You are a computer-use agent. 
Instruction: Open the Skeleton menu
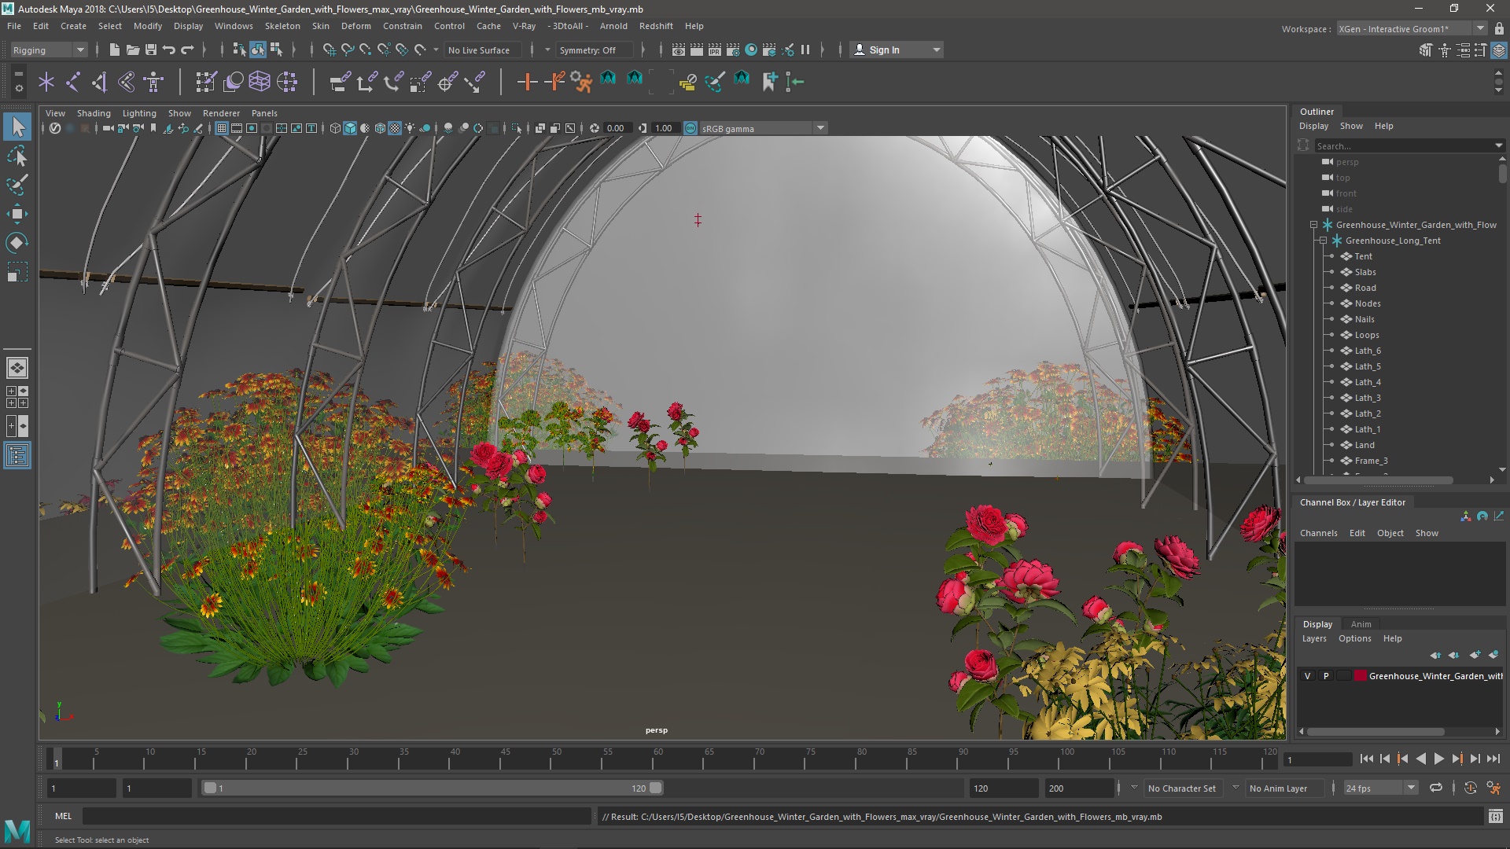(282, 26)
